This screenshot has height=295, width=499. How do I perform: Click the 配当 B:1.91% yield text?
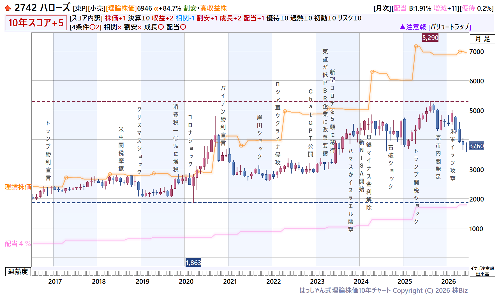(x=413, y=8)
